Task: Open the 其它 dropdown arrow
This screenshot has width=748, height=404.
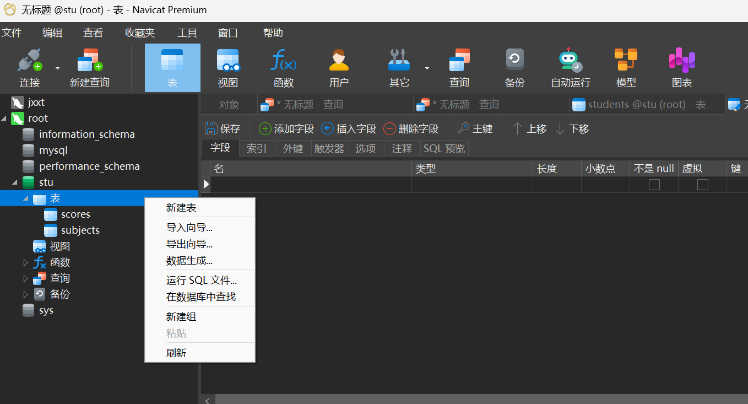Action: pos(427,68)
